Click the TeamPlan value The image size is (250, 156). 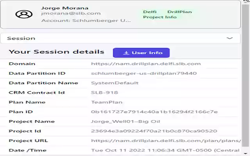pos(107,102)
